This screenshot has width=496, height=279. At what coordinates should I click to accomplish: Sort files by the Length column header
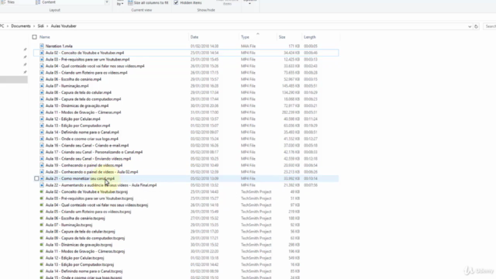(x=310, y=37)
